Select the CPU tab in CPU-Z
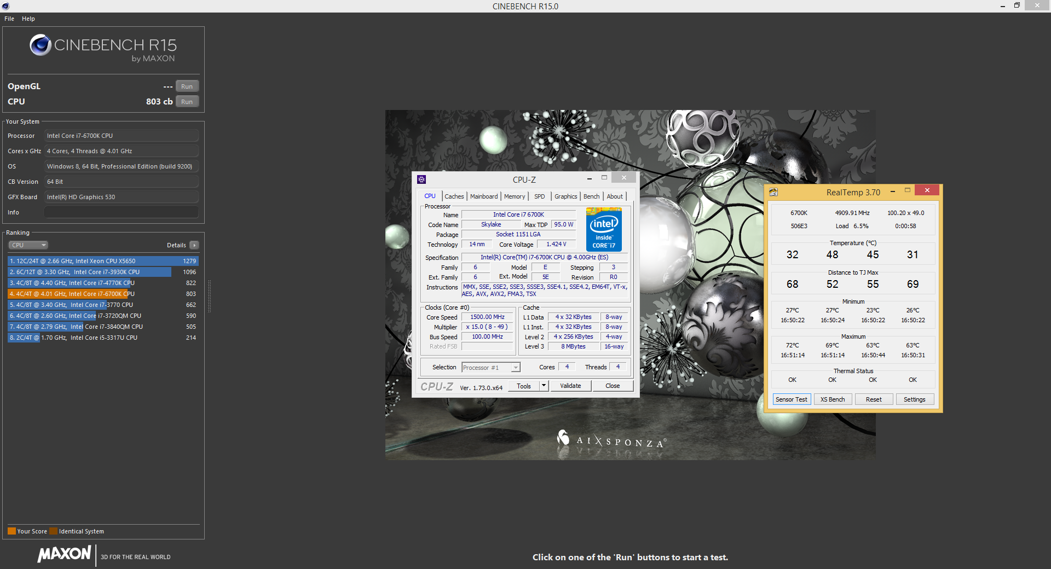 coord(430,196)
